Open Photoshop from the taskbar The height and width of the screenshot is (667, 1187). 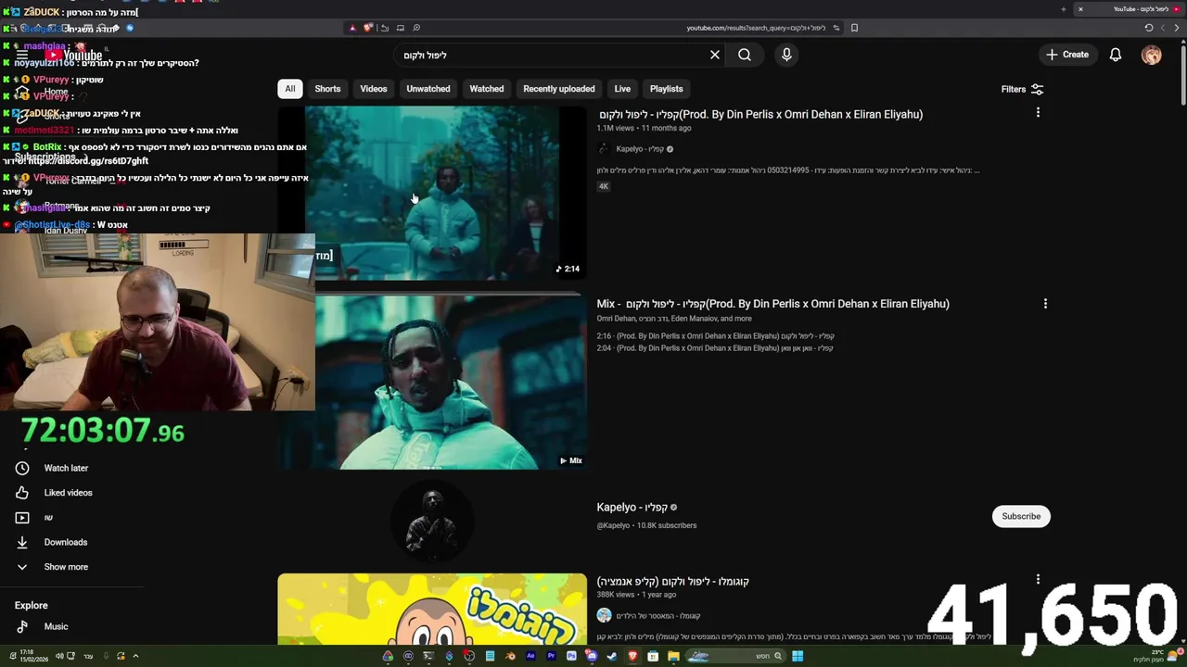(571, 656)
